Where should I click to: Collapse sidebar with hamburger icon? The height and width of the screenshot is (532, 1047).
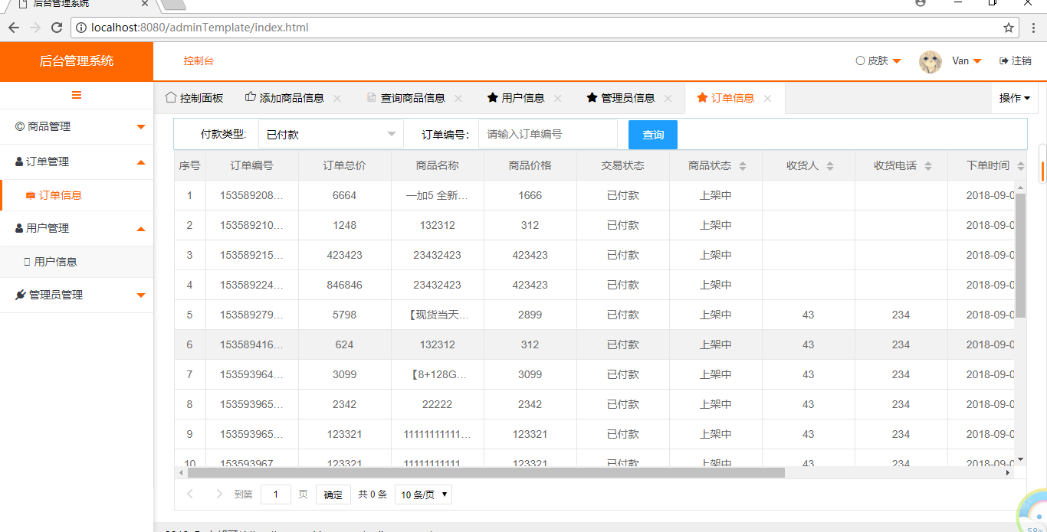coord(77,95)
